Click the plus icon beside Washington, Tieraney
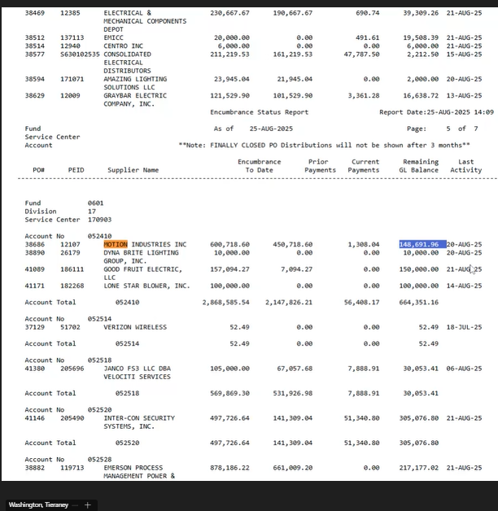Image resolution: width=498 pixels, height=511 pixels. pyautogui.click(x=87, y=504)
